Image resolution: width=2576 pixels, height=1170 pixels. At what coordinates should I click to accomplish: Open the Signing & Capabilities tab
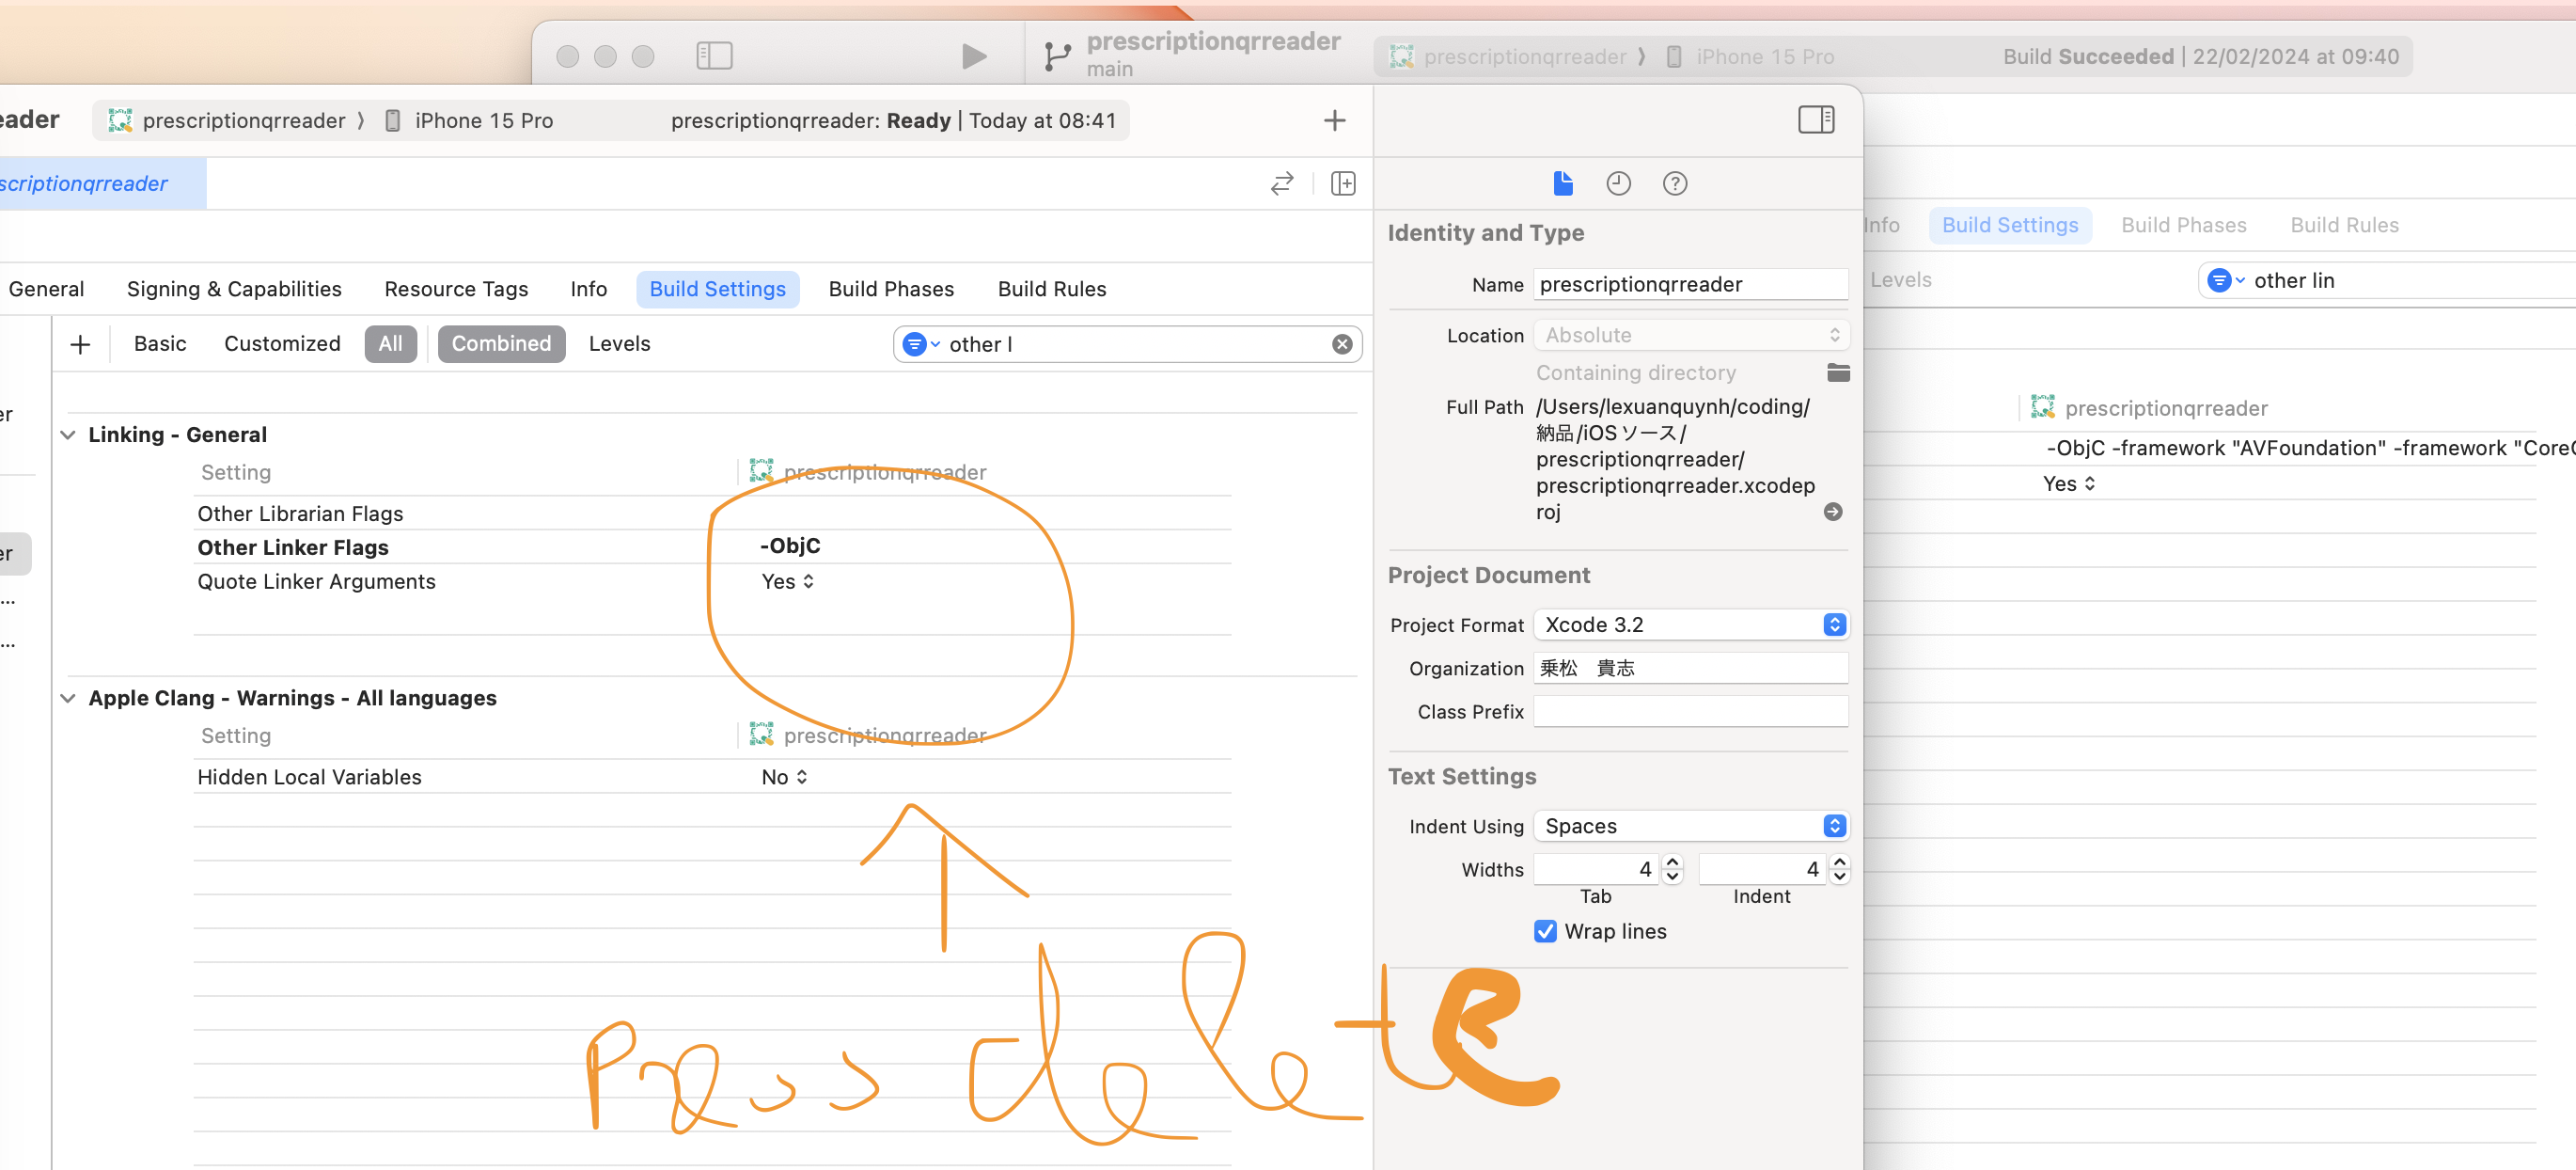pos(234,289)
